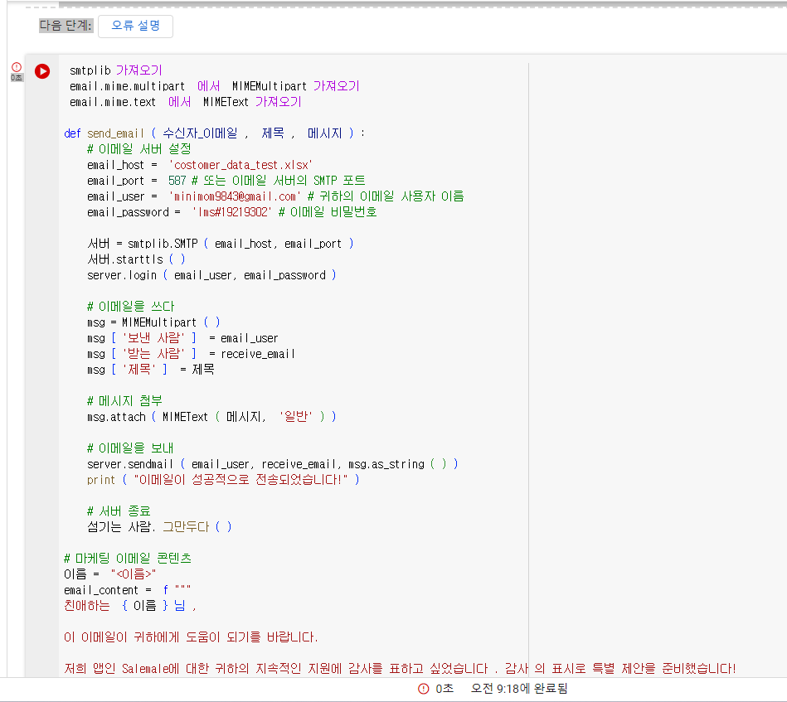Click the '# 이메일을 보내' comment

click(130, 448)
